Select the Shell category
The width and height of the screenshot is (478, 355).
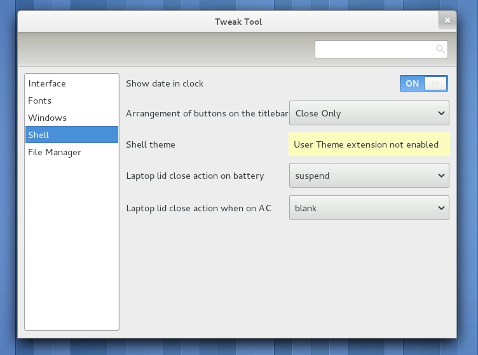tap(72, 135)
